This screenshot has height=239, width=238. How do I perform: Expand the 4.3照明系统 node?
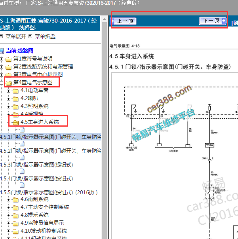pos(8,107)
